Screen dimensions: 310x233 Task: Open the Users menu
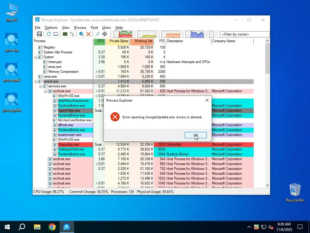[x=106, y=28]
